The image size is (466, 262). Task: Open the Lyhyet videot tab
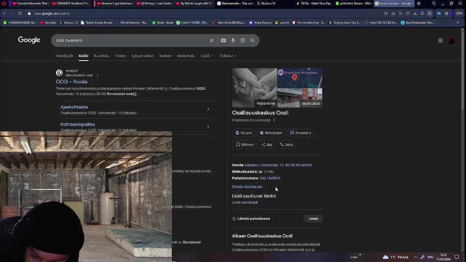(142, 56)
